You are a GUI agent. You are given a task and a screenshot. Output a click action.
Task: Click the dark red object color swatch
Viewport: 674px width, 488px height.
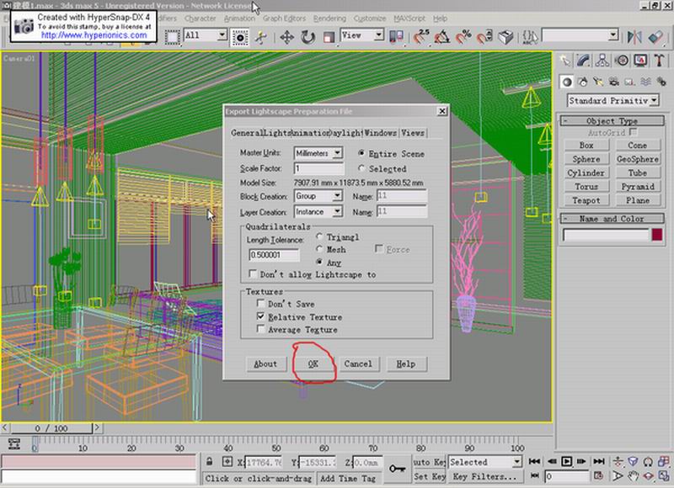click(656, 235)
